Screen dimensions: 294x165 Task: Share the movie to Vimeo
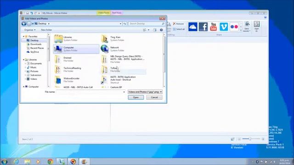[x=224, y=27]
